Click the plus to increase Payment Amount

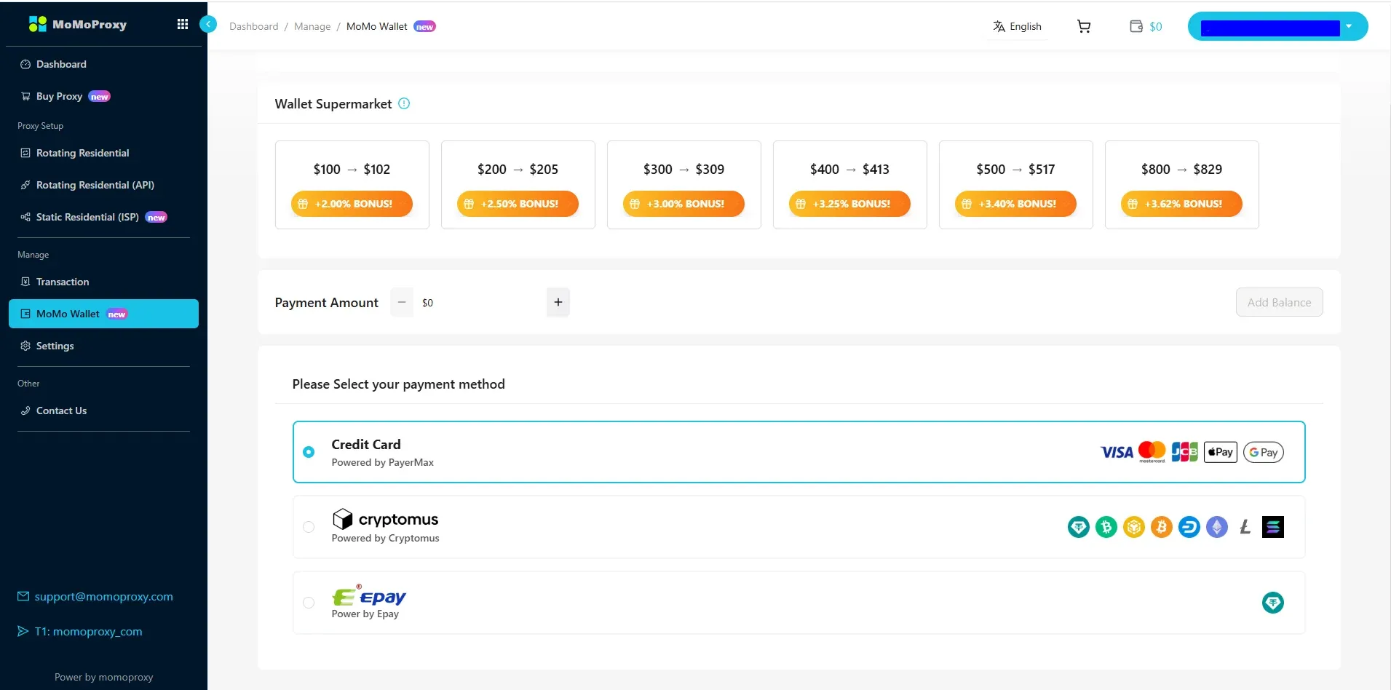(558, 301)
